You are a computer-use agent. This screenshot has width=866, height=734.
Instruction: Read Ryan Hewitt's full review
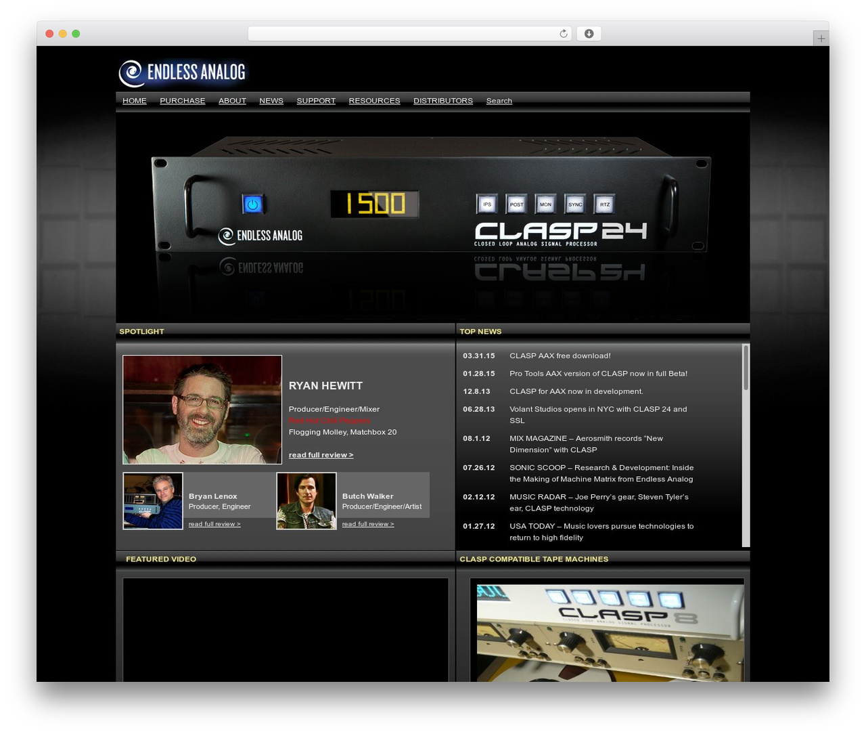point(321,455)
